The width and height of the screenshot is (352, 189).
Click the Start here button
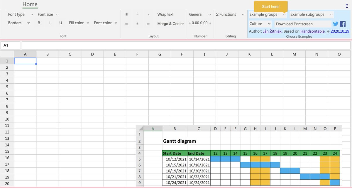tap(270, 6)
